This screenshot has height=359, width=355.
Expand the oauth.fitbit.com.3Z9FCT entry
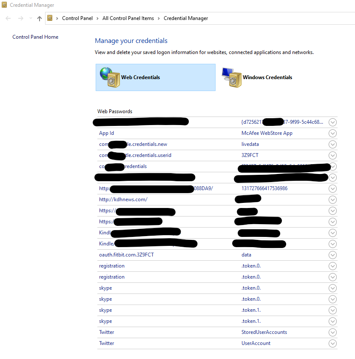[332, 255]
